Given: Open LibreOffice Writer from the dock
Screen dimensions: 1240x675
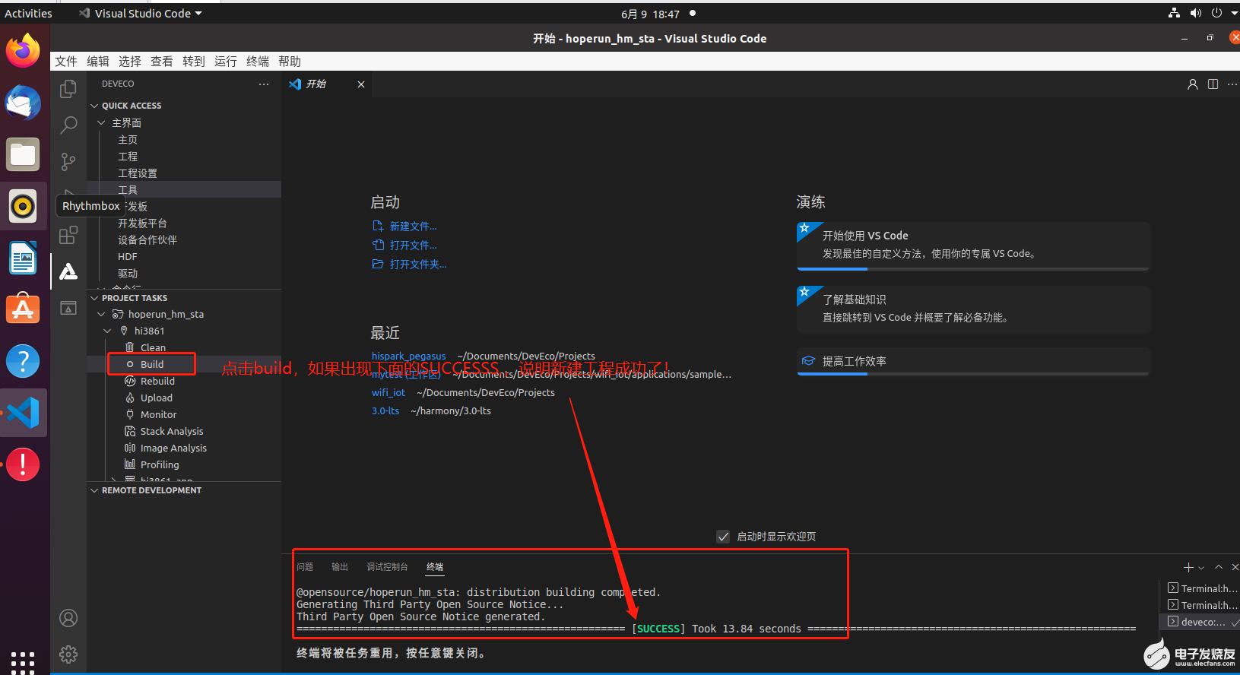Looking at the screenshot, I should 23,258.
